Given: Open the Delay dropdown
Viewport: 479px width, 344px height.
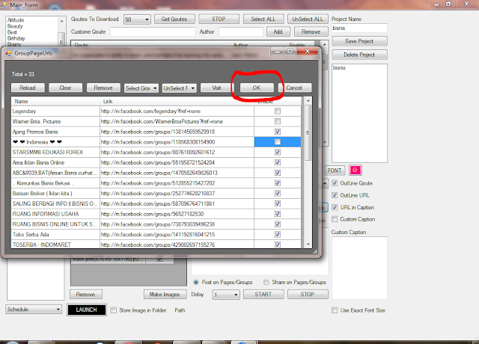Looking at the screenshot, I should point(226,295).
